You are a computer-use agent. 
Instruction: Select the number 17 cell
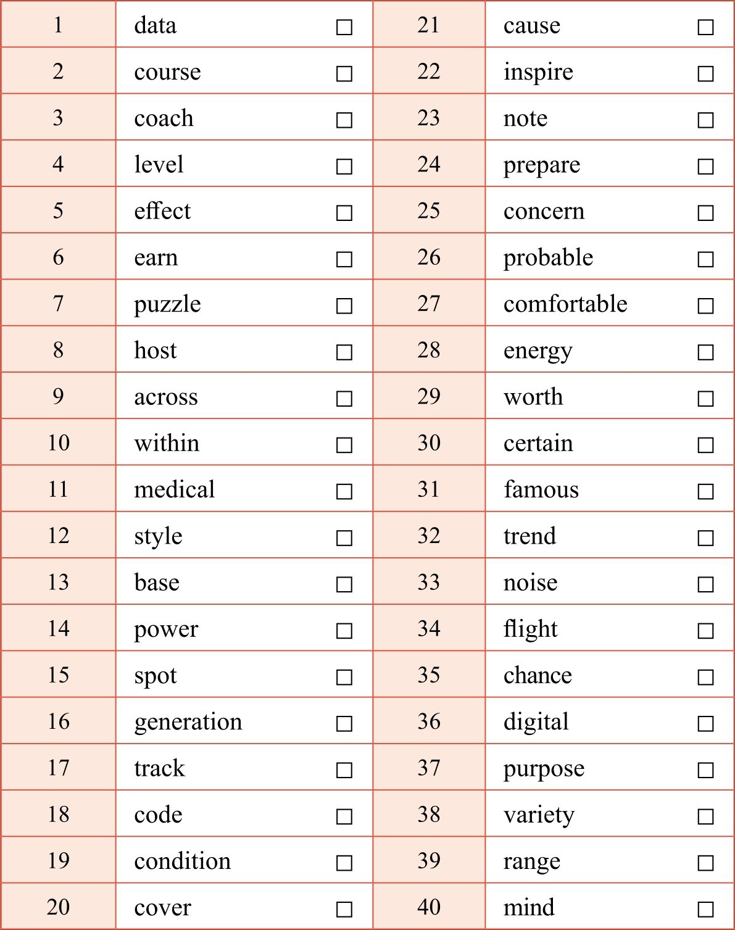pos(59,768)
